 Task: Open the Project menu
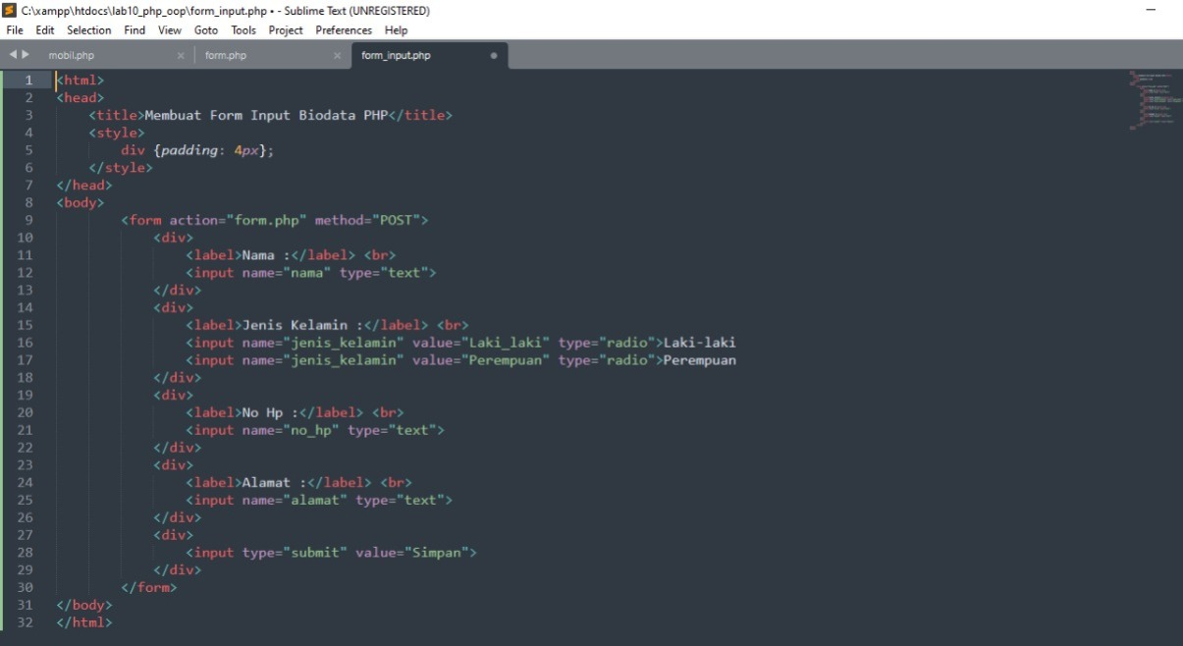click(286, 30)
